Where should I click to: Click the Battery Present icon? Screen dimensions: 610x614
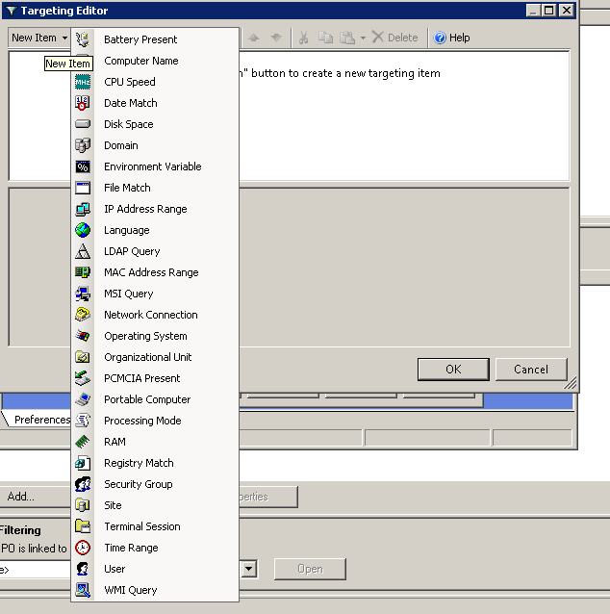click(x=83, y=39)
